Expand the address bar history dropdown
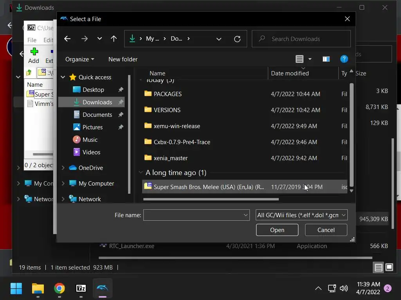The width and height of the screenshot is (401, 300). click(219, 39)
